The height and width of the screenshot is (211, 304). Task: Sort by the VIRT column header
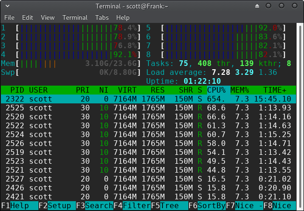(127, 90)
